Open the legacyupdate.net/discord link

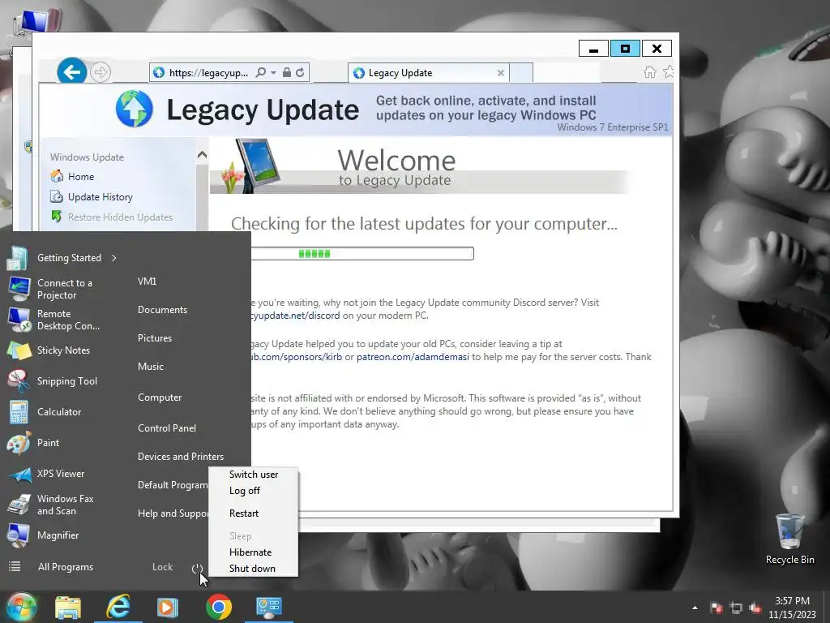click(x=294, y=316)
